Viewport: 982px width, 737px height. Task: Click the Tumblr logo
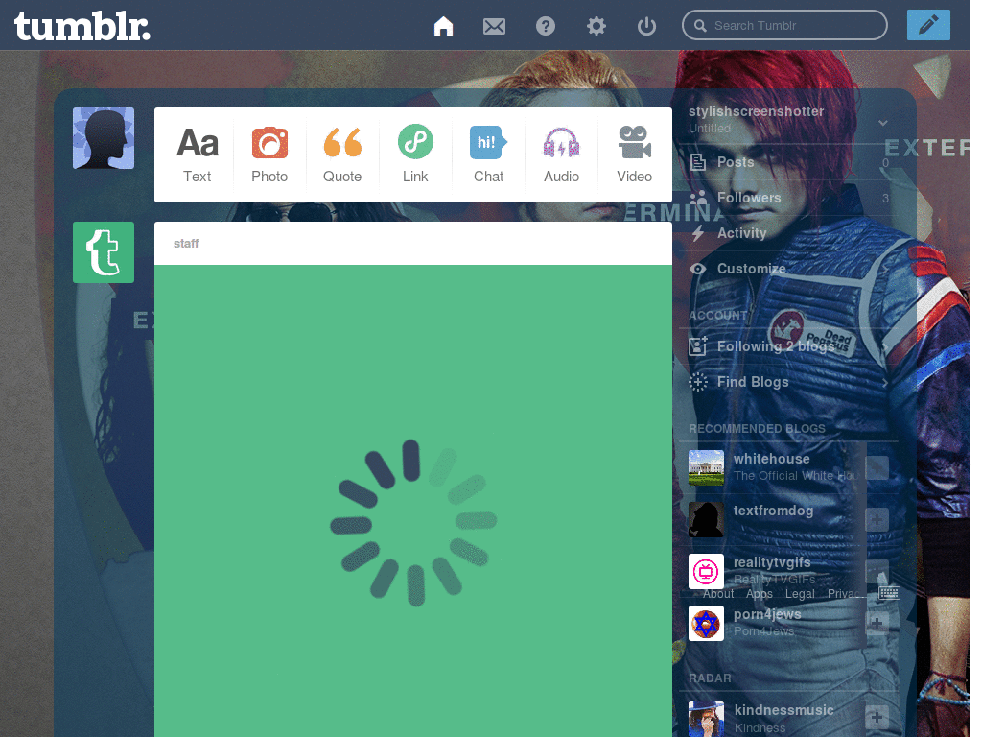[x=82, y=26]
